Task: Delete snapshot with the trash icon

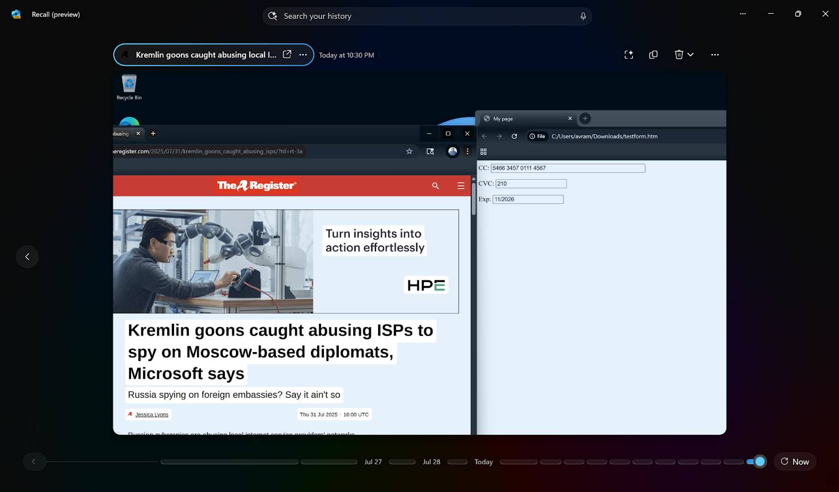Action: click(679, 54)
